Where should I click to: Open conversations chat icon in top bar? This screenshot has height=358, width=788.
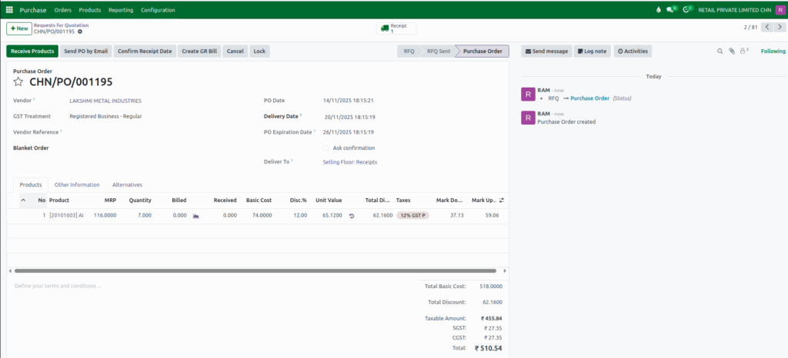671,10
